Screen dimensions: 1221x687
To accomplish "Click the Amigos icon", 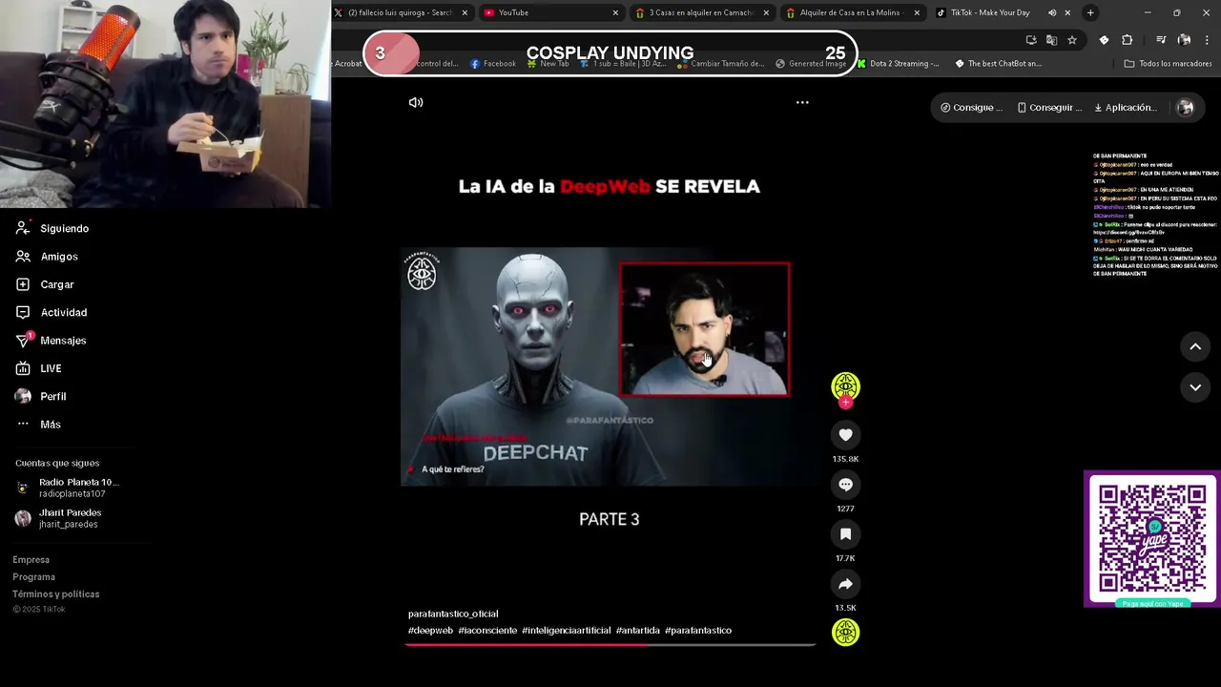I will pos(23,257).
